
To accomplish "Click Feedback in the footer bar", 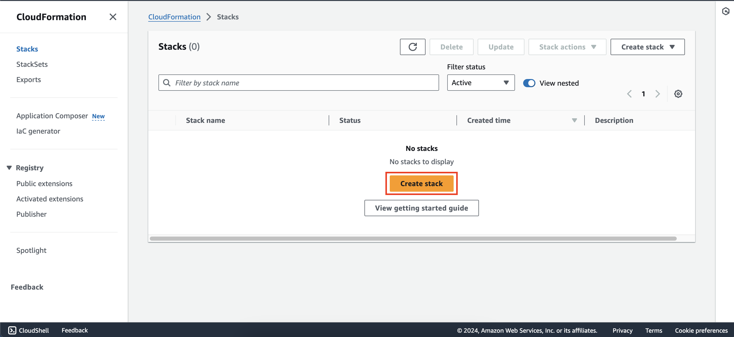I will [x=75, y=330].
